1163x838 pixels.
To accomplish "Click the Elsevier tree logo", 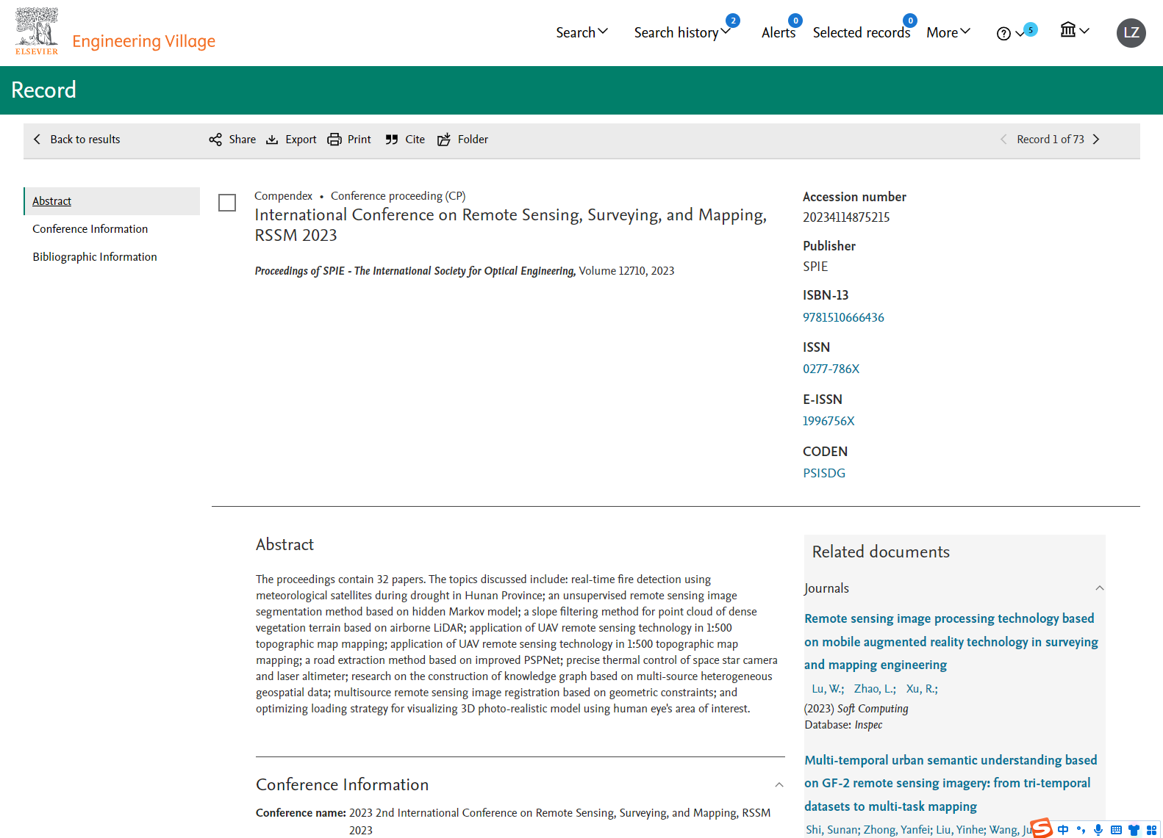I will pyautogui.click(x=37, y=31).
